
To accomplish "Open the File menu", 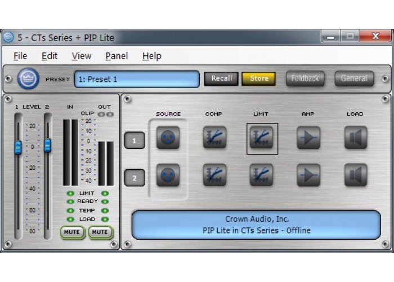I will click(20, 56).
